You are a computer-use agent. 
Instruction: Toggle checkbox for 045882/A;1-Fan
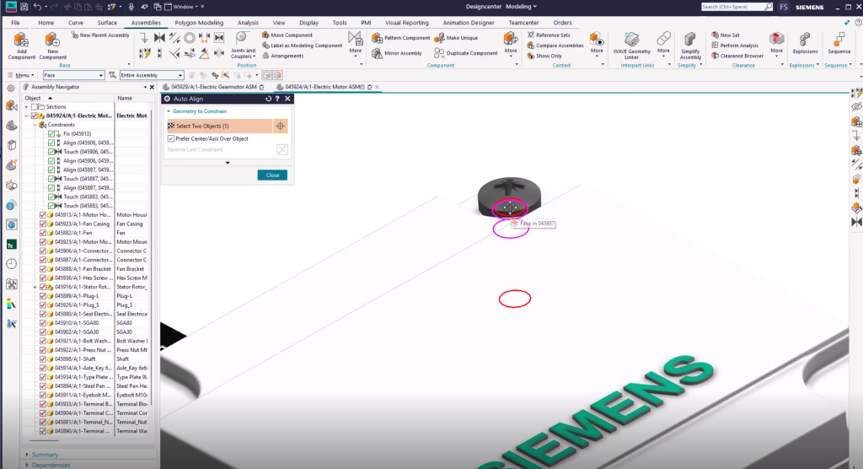(x=43, y=233)
